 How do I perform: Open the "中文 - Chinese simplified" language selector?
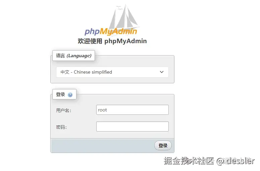coord(112,72)
